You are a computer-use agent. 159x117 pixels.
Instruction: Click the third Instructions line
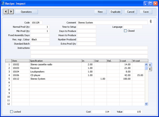coord(89,56)
